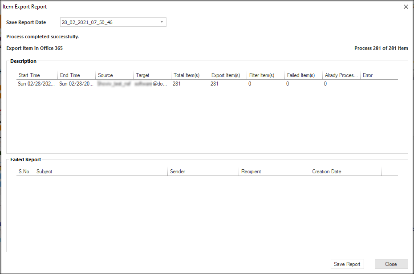The width and height of the screenshot is (414, 274).
Task: Click the blurred Source cell in first row
Action: (x=114, y=84)
